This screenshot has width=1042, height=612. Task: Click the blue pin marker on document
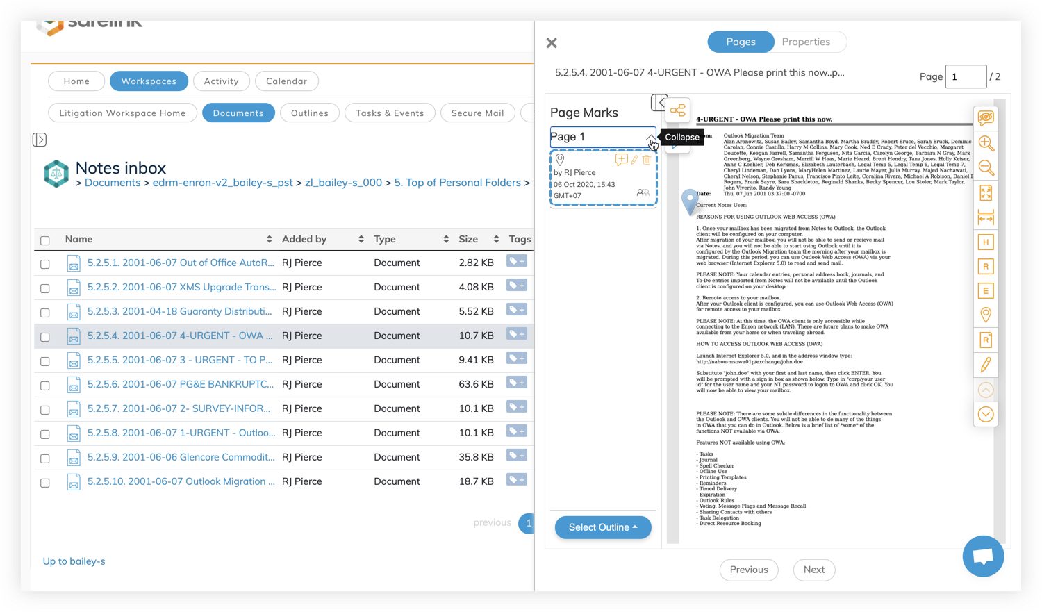[689, 201]
